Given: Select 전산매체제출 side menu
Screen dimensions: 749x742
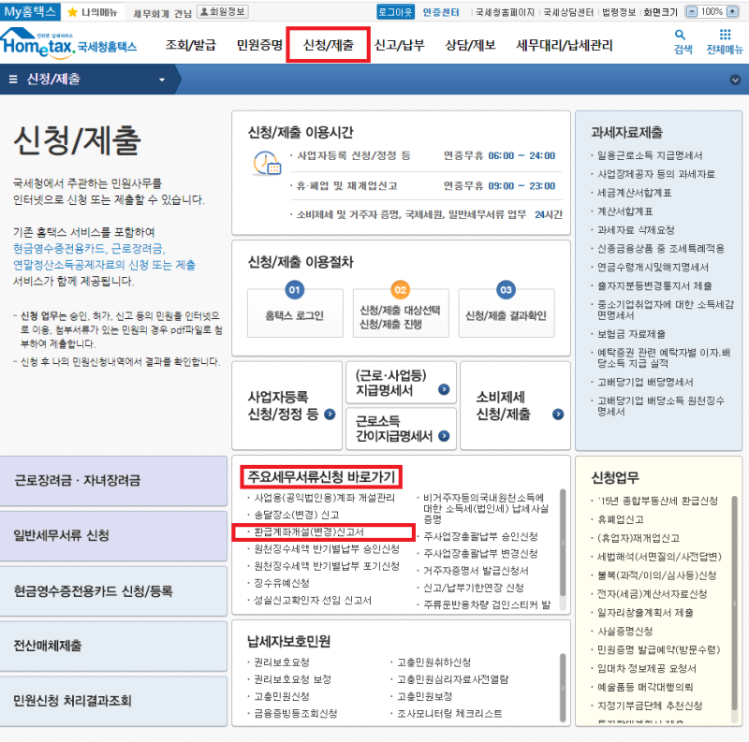Looking at the screenshot, I should point(113,646).
